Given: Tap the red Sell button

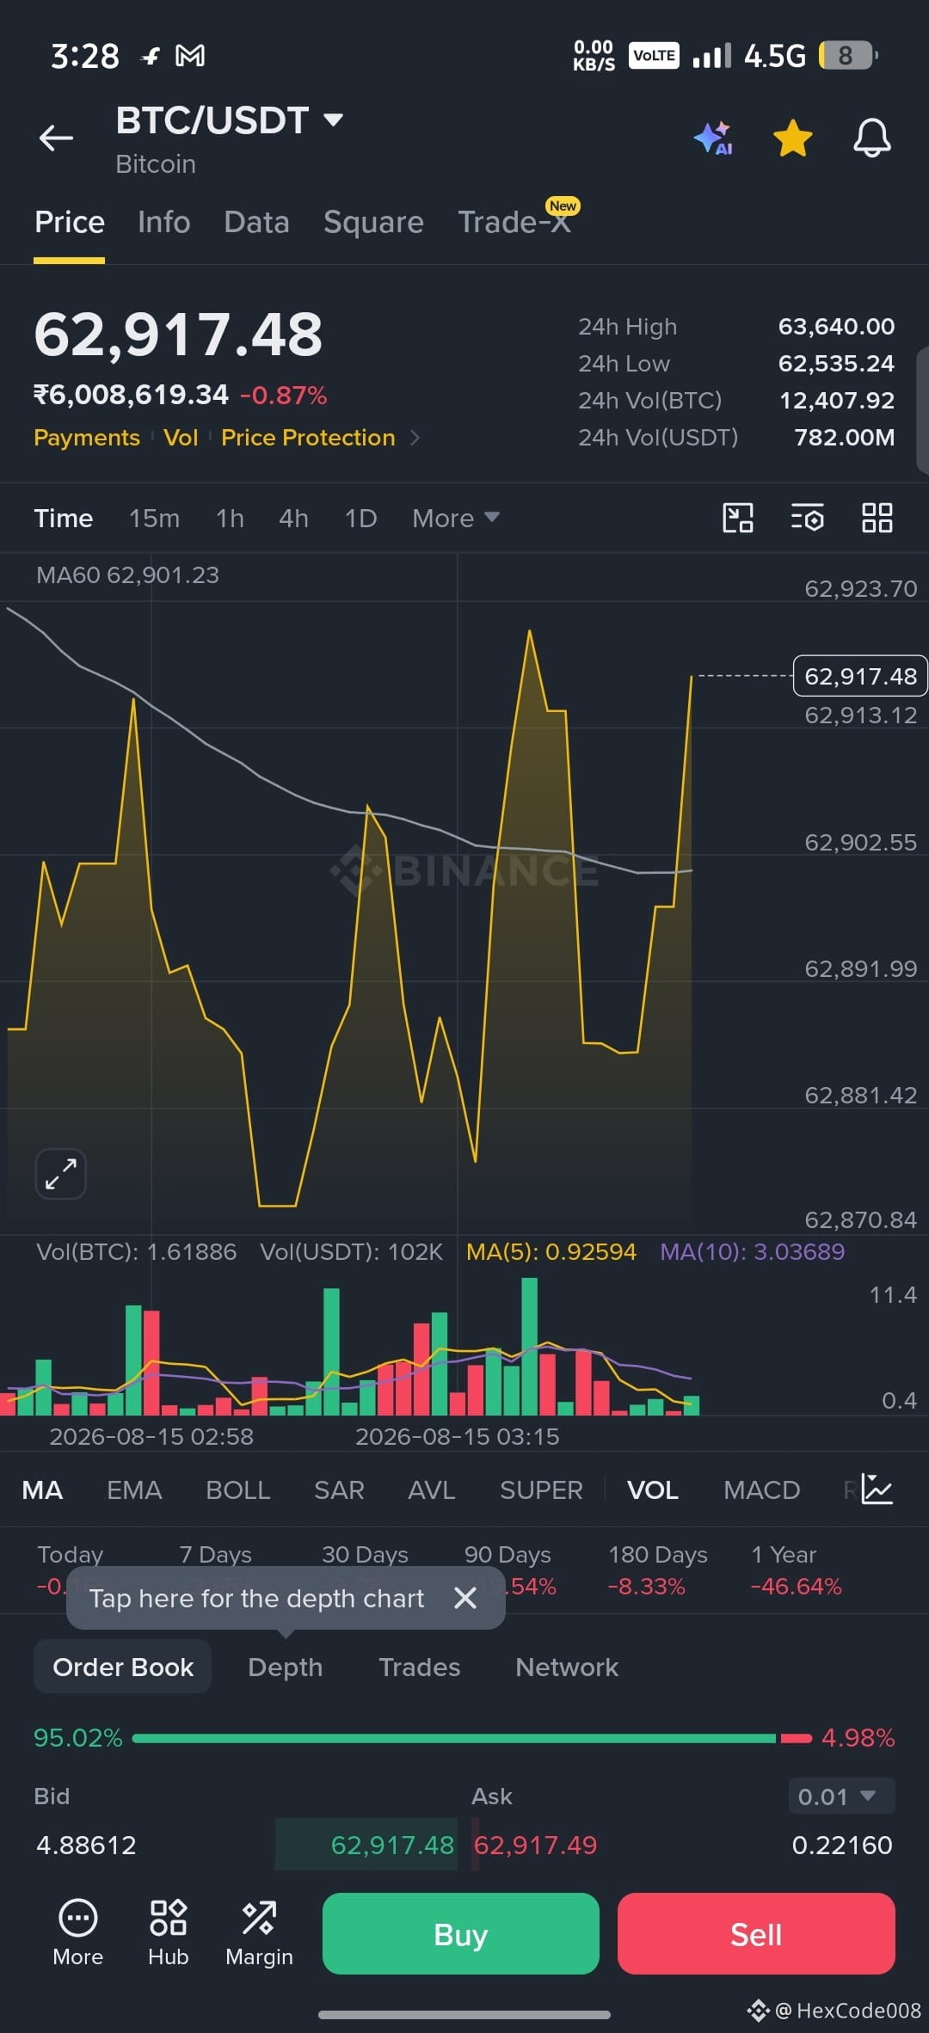Looking at the screenshot, I should [756, 1933].
